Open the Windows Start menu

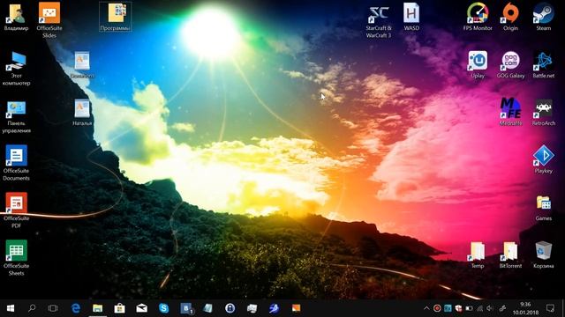tap(11, 308)
